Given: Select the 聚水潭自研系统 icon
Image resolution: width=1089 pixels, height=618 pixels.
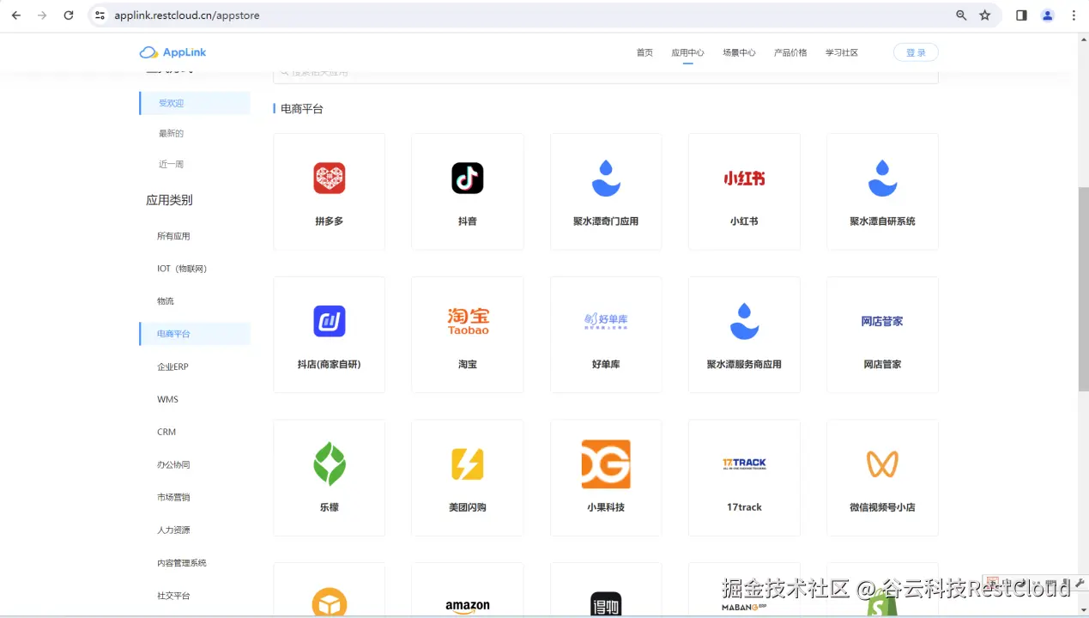Looking at the screenshot, I should [x=882, y=178].
